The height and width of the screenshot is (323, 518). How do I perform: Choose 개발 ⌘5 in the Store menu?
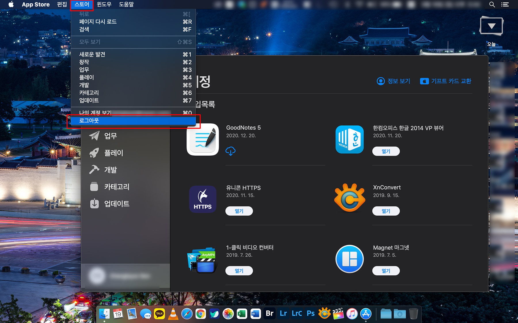pyautogui.click(x=133, y=85)
